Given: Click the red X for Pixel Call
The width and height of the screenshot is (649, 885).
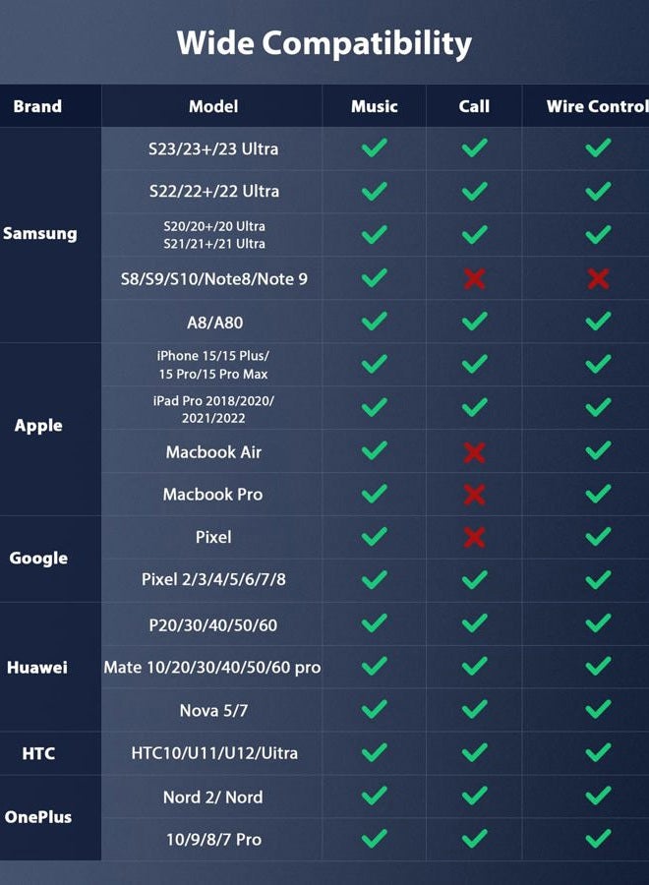Looking at the screenshot, I should (x=475, y=537).
